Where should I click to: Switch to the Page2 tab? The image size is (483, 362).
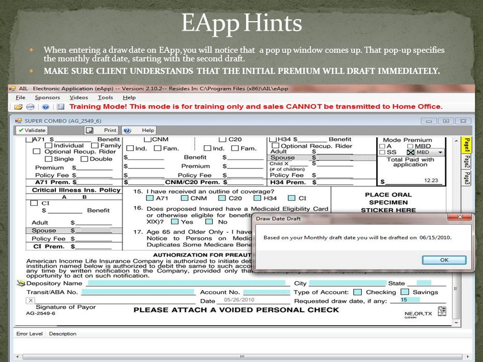click(x=467, y=161)
